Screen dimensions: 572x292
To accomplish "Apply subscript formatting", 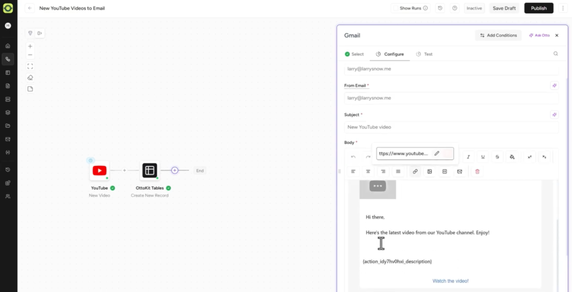I will pos(544,157).
